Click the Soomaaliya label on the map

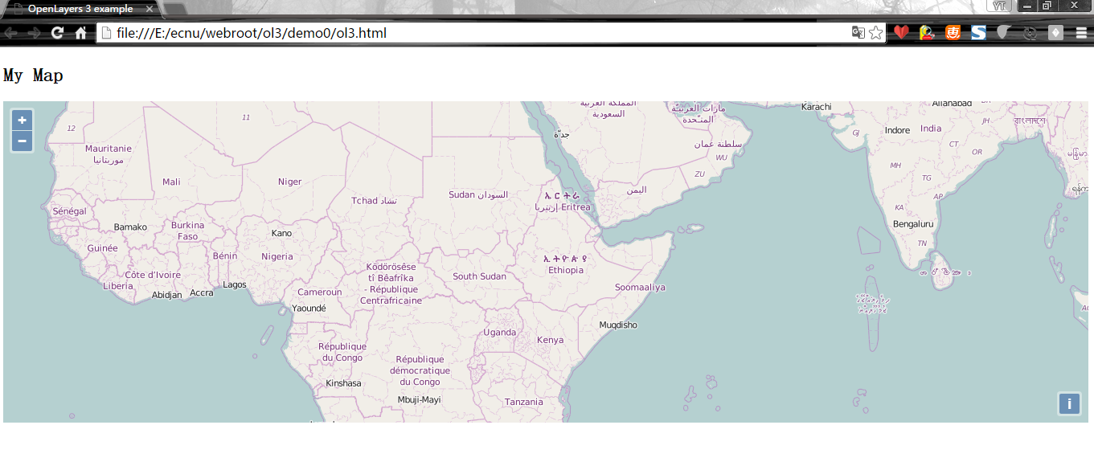click(640, 287)
